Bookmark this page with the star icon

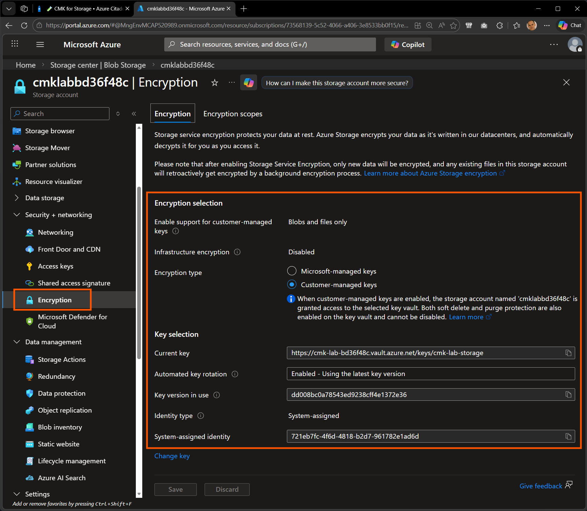pos(453,25)
